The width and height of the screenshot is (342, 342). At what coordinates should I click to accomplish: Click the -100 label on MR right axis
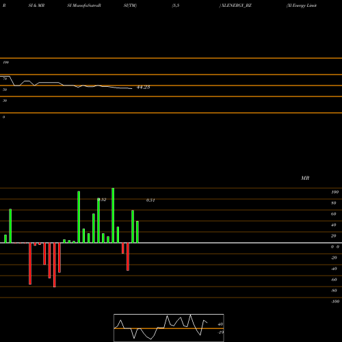tap(335, 302)
